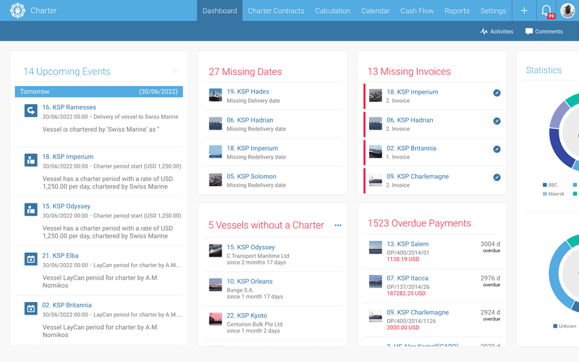This screenshot has width=579, height=362.
Task: Click KSP Charlemagne thumbnail in Overdue Payments
Action: click(376, 316)
